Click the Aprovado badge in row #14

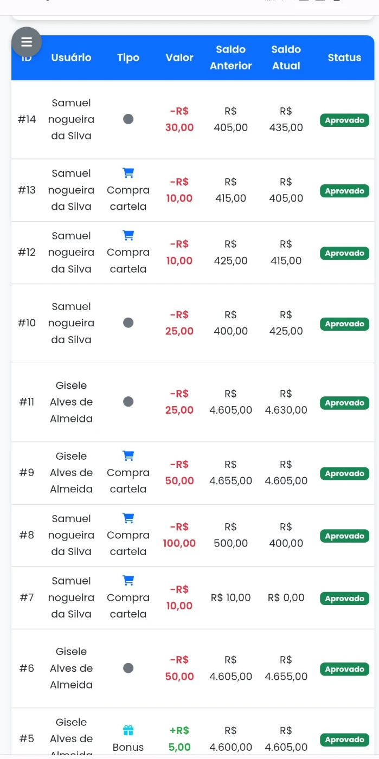tap(344, 120)
